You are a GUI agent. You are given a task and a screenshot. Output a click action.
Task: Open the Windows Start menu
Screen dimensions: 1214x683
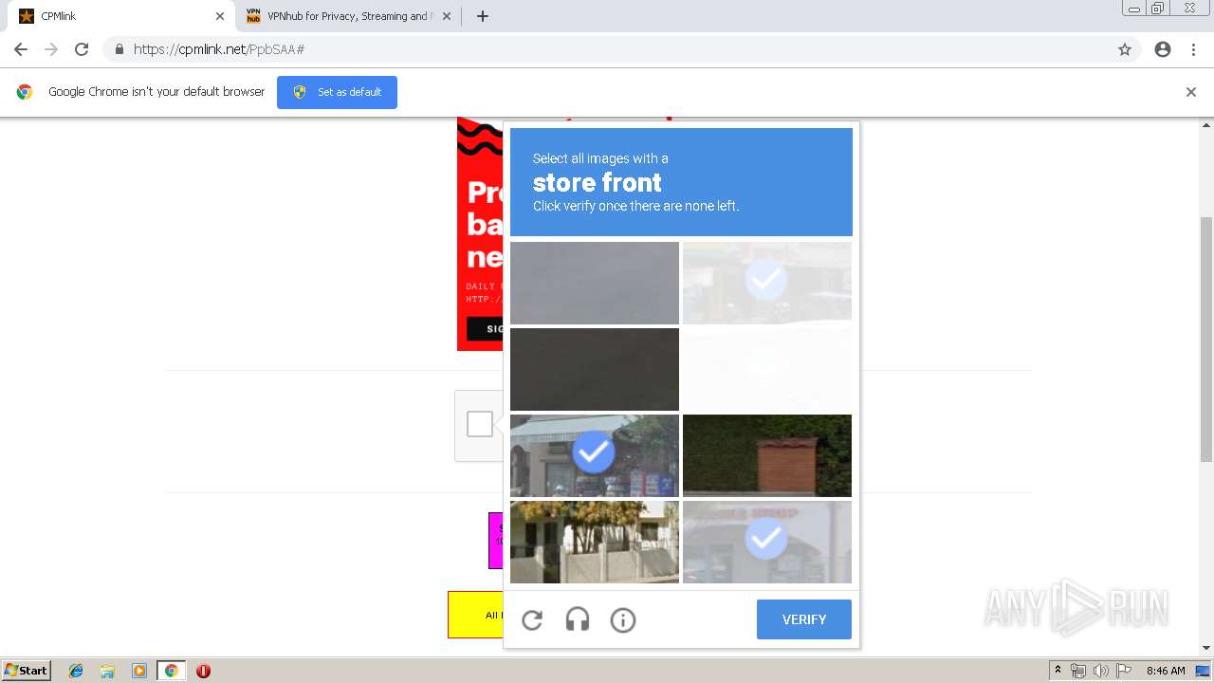[x=27, y=671]
